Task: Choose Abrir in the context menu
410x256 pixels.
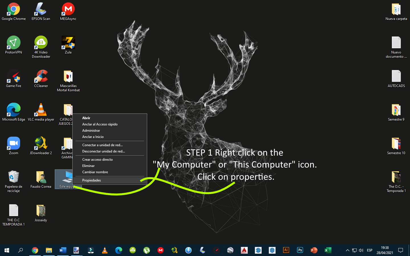Action: pyautogui.click(x=110, y=118)
